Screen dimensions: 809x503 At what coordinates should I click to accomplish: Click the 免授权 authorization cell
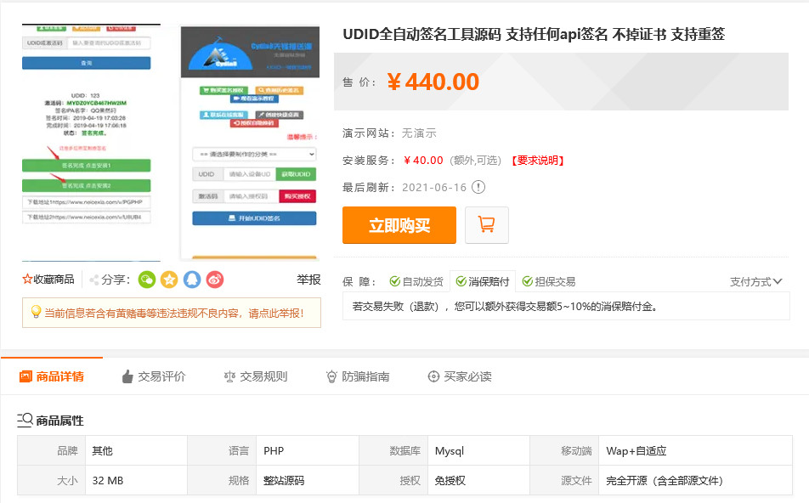[478, 481]
